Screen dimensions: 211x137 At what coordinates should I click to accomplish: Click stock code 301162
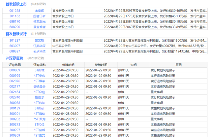[15, 16]
